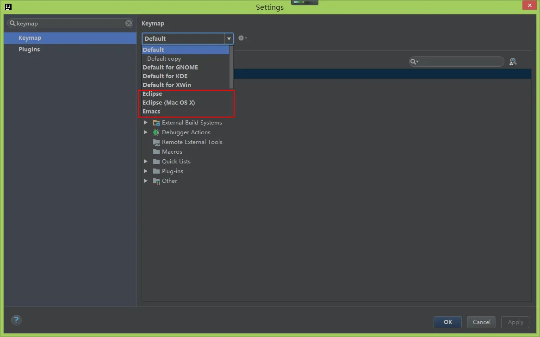This screenshot has height=337, width=540.
Task: Click the actions filter search field
Action: tap(456, 62)
